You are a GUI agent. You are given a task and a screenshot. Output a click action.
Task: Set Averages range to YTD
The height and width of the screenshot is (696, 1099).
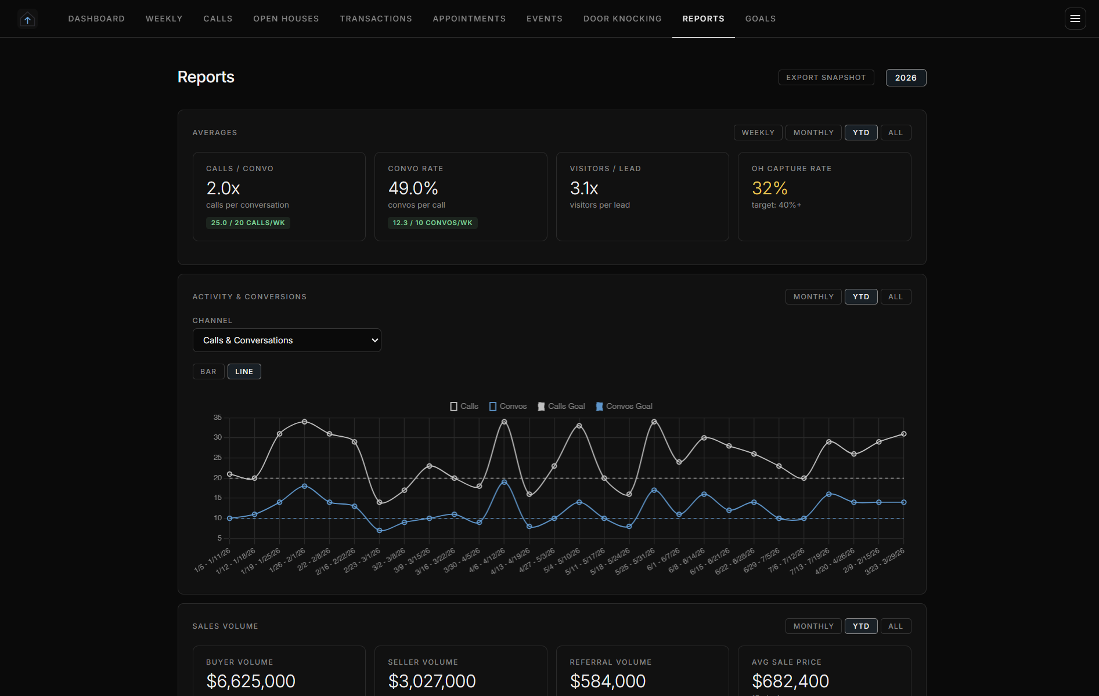pyautogui.click(x=861, y=133)
